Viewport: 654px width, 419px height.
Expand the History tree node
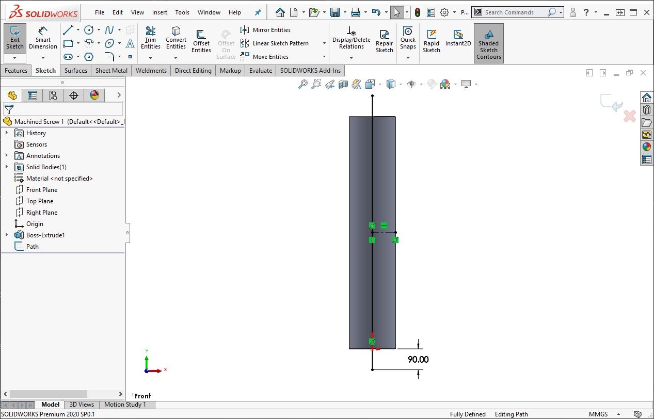pos(7,133)
